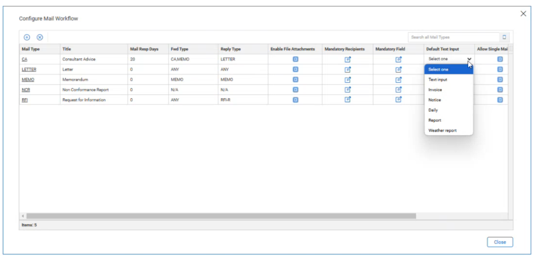The height and width of the screenshot is (256, 534).
Task: Choose 'Weather report' from dropdown list
Action: 442,130
